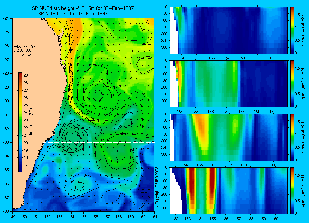Image resolution: width=309 pixels, height=223 pixels.
Task: Click the '-31' latitude label on map axis
Action: pyautogui.click(x=5, y=115)
